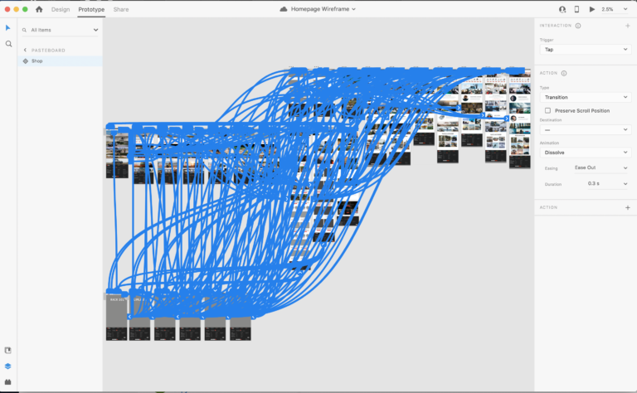637x393 pixels.
Task: Go back using the Pasteboard chevron
Action: [25, 50]
